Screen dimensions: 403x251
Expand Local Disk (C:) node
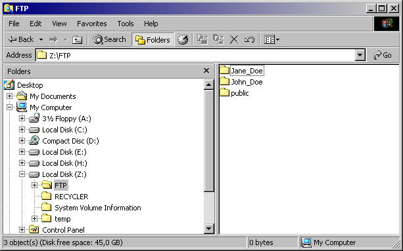click(22, 130)
